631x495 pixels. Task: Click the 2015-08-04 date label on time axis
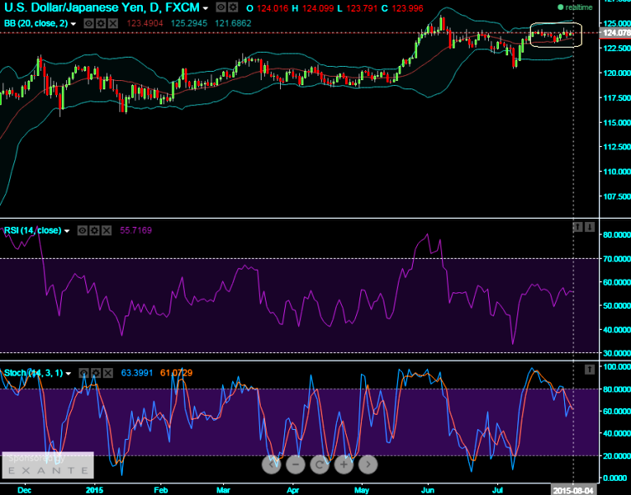click(x=573, y=490)
